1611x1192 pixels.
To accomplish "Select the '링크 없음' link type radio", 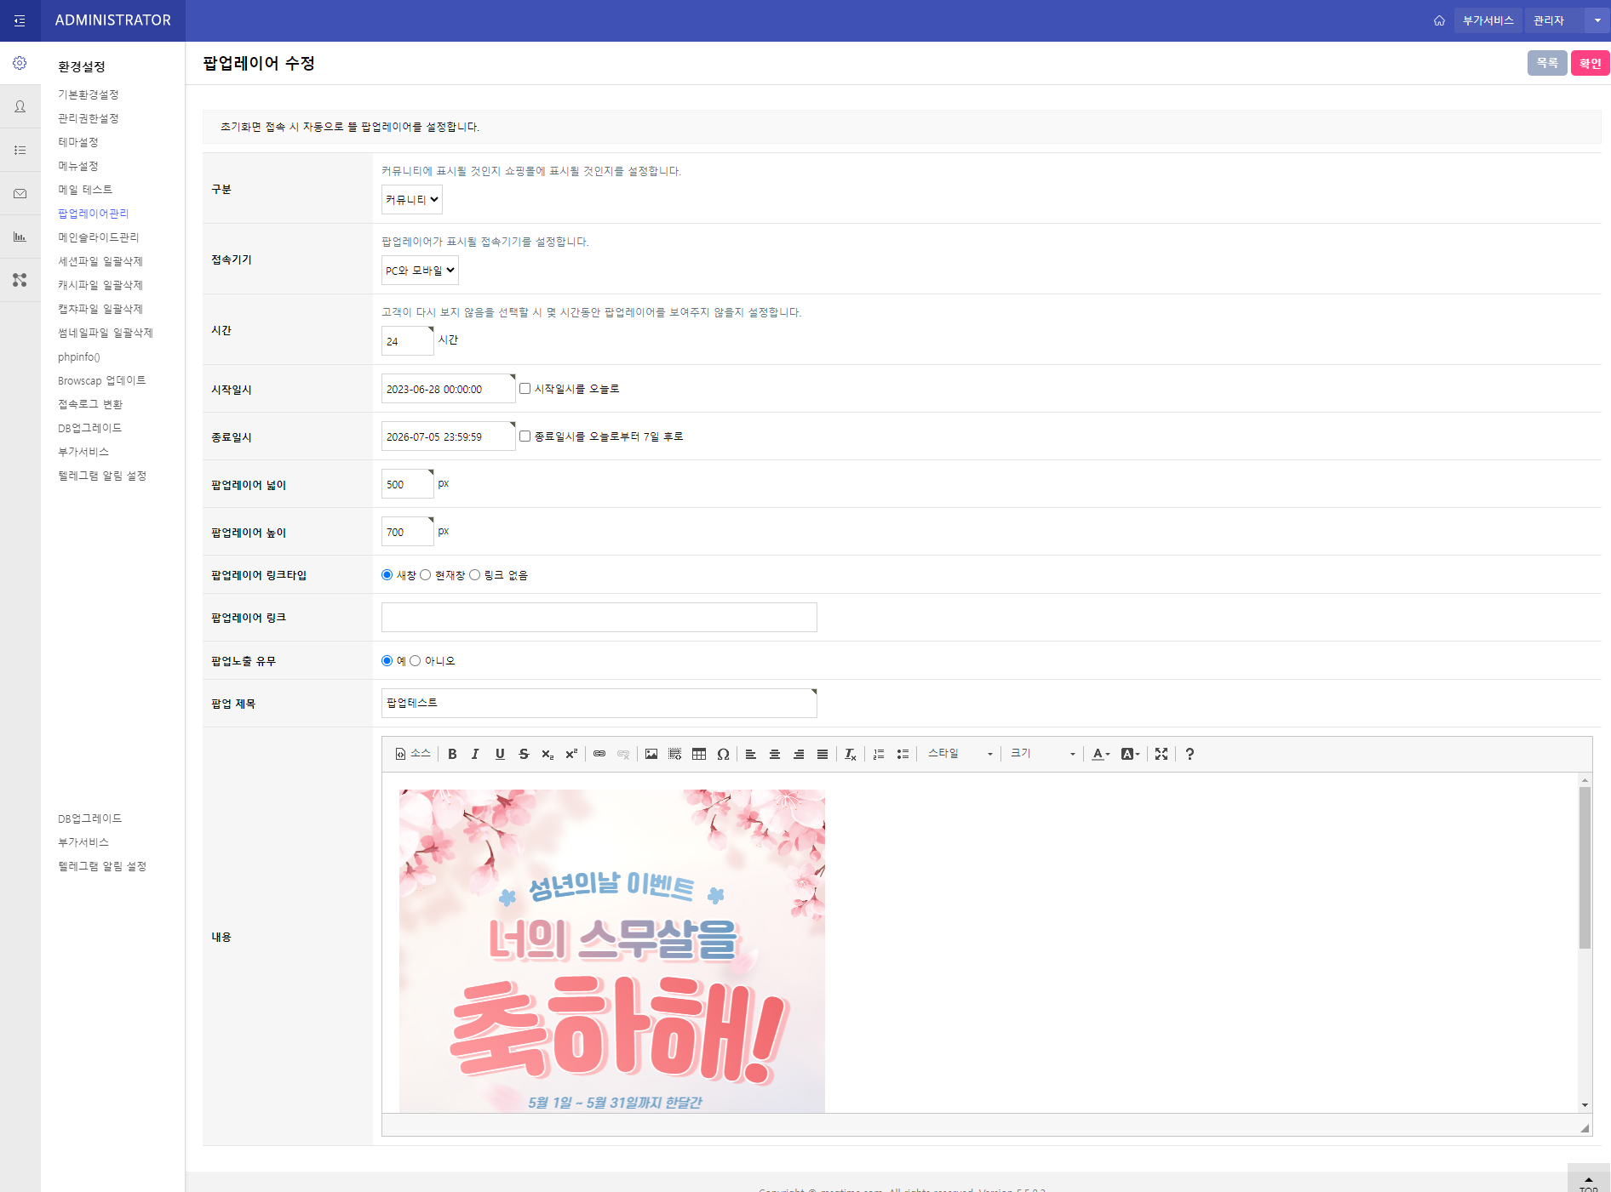I will point(475,575).
